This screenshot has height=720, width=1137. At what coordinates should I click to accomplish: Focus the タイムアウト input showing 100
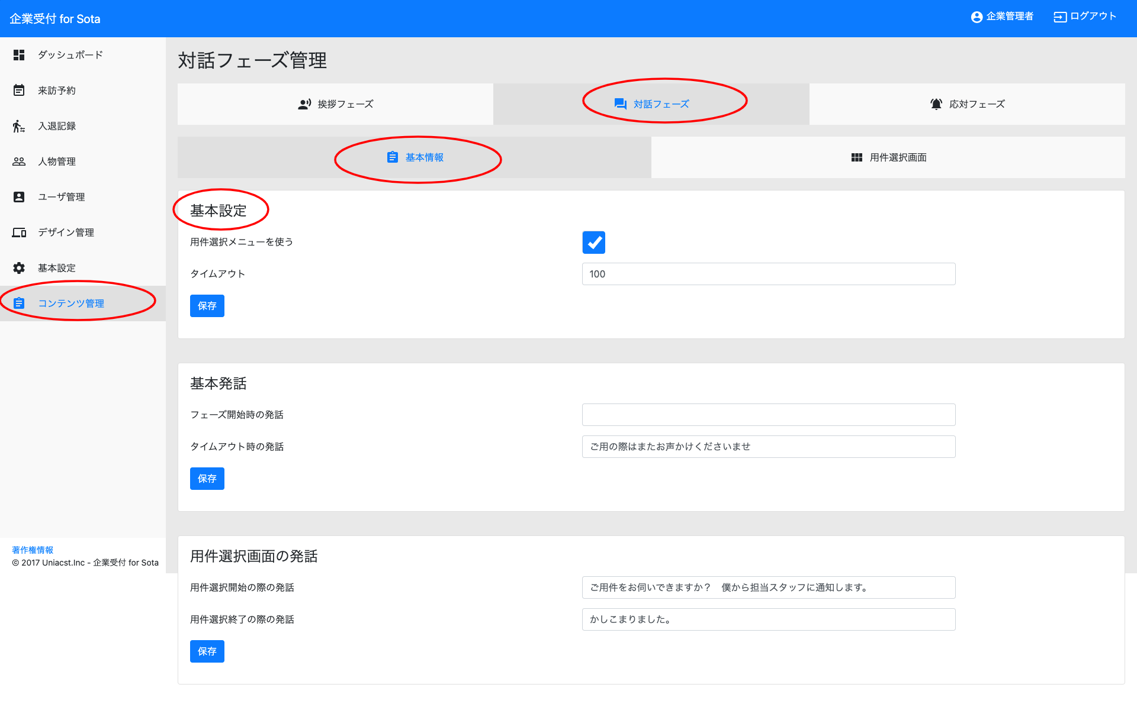tap(769, 274)
